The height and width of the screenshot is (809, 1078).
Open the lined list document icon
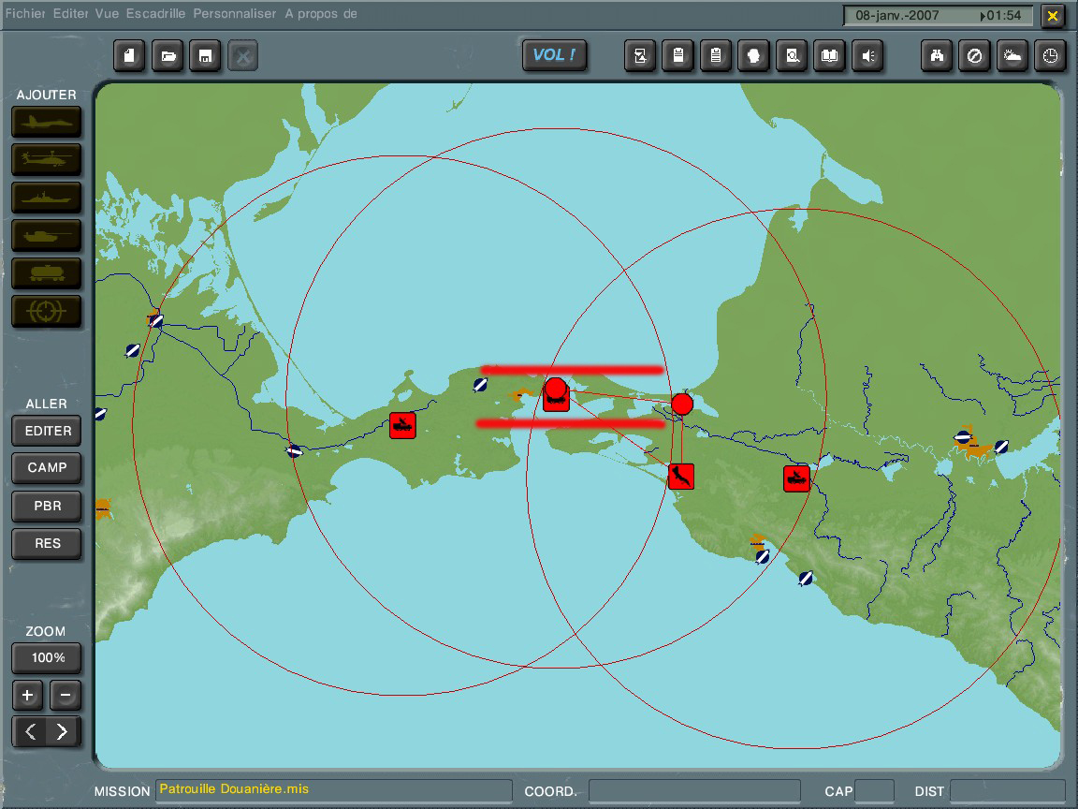[716, 56]
